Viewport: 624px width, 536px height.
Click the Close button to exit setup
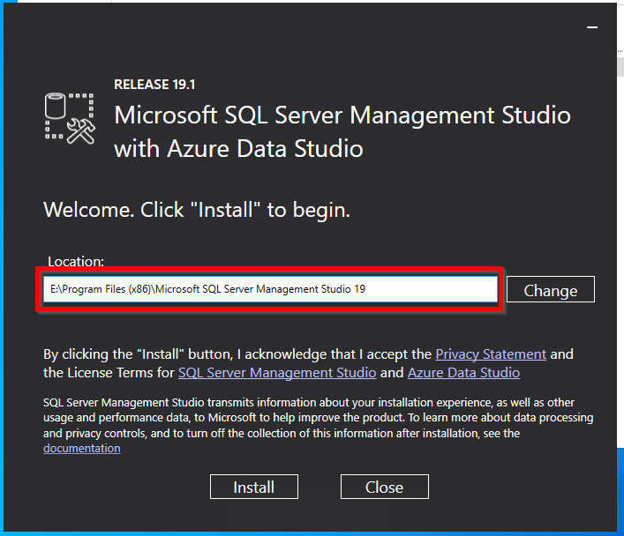point(385,487)
